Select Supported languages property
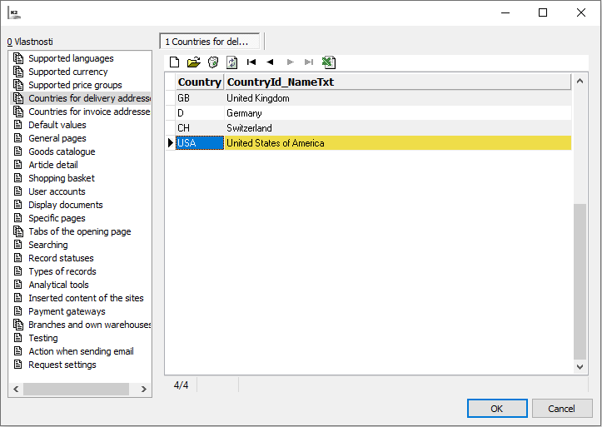Image resolution: width=602 pixels, height=427 pixels. 71,58
